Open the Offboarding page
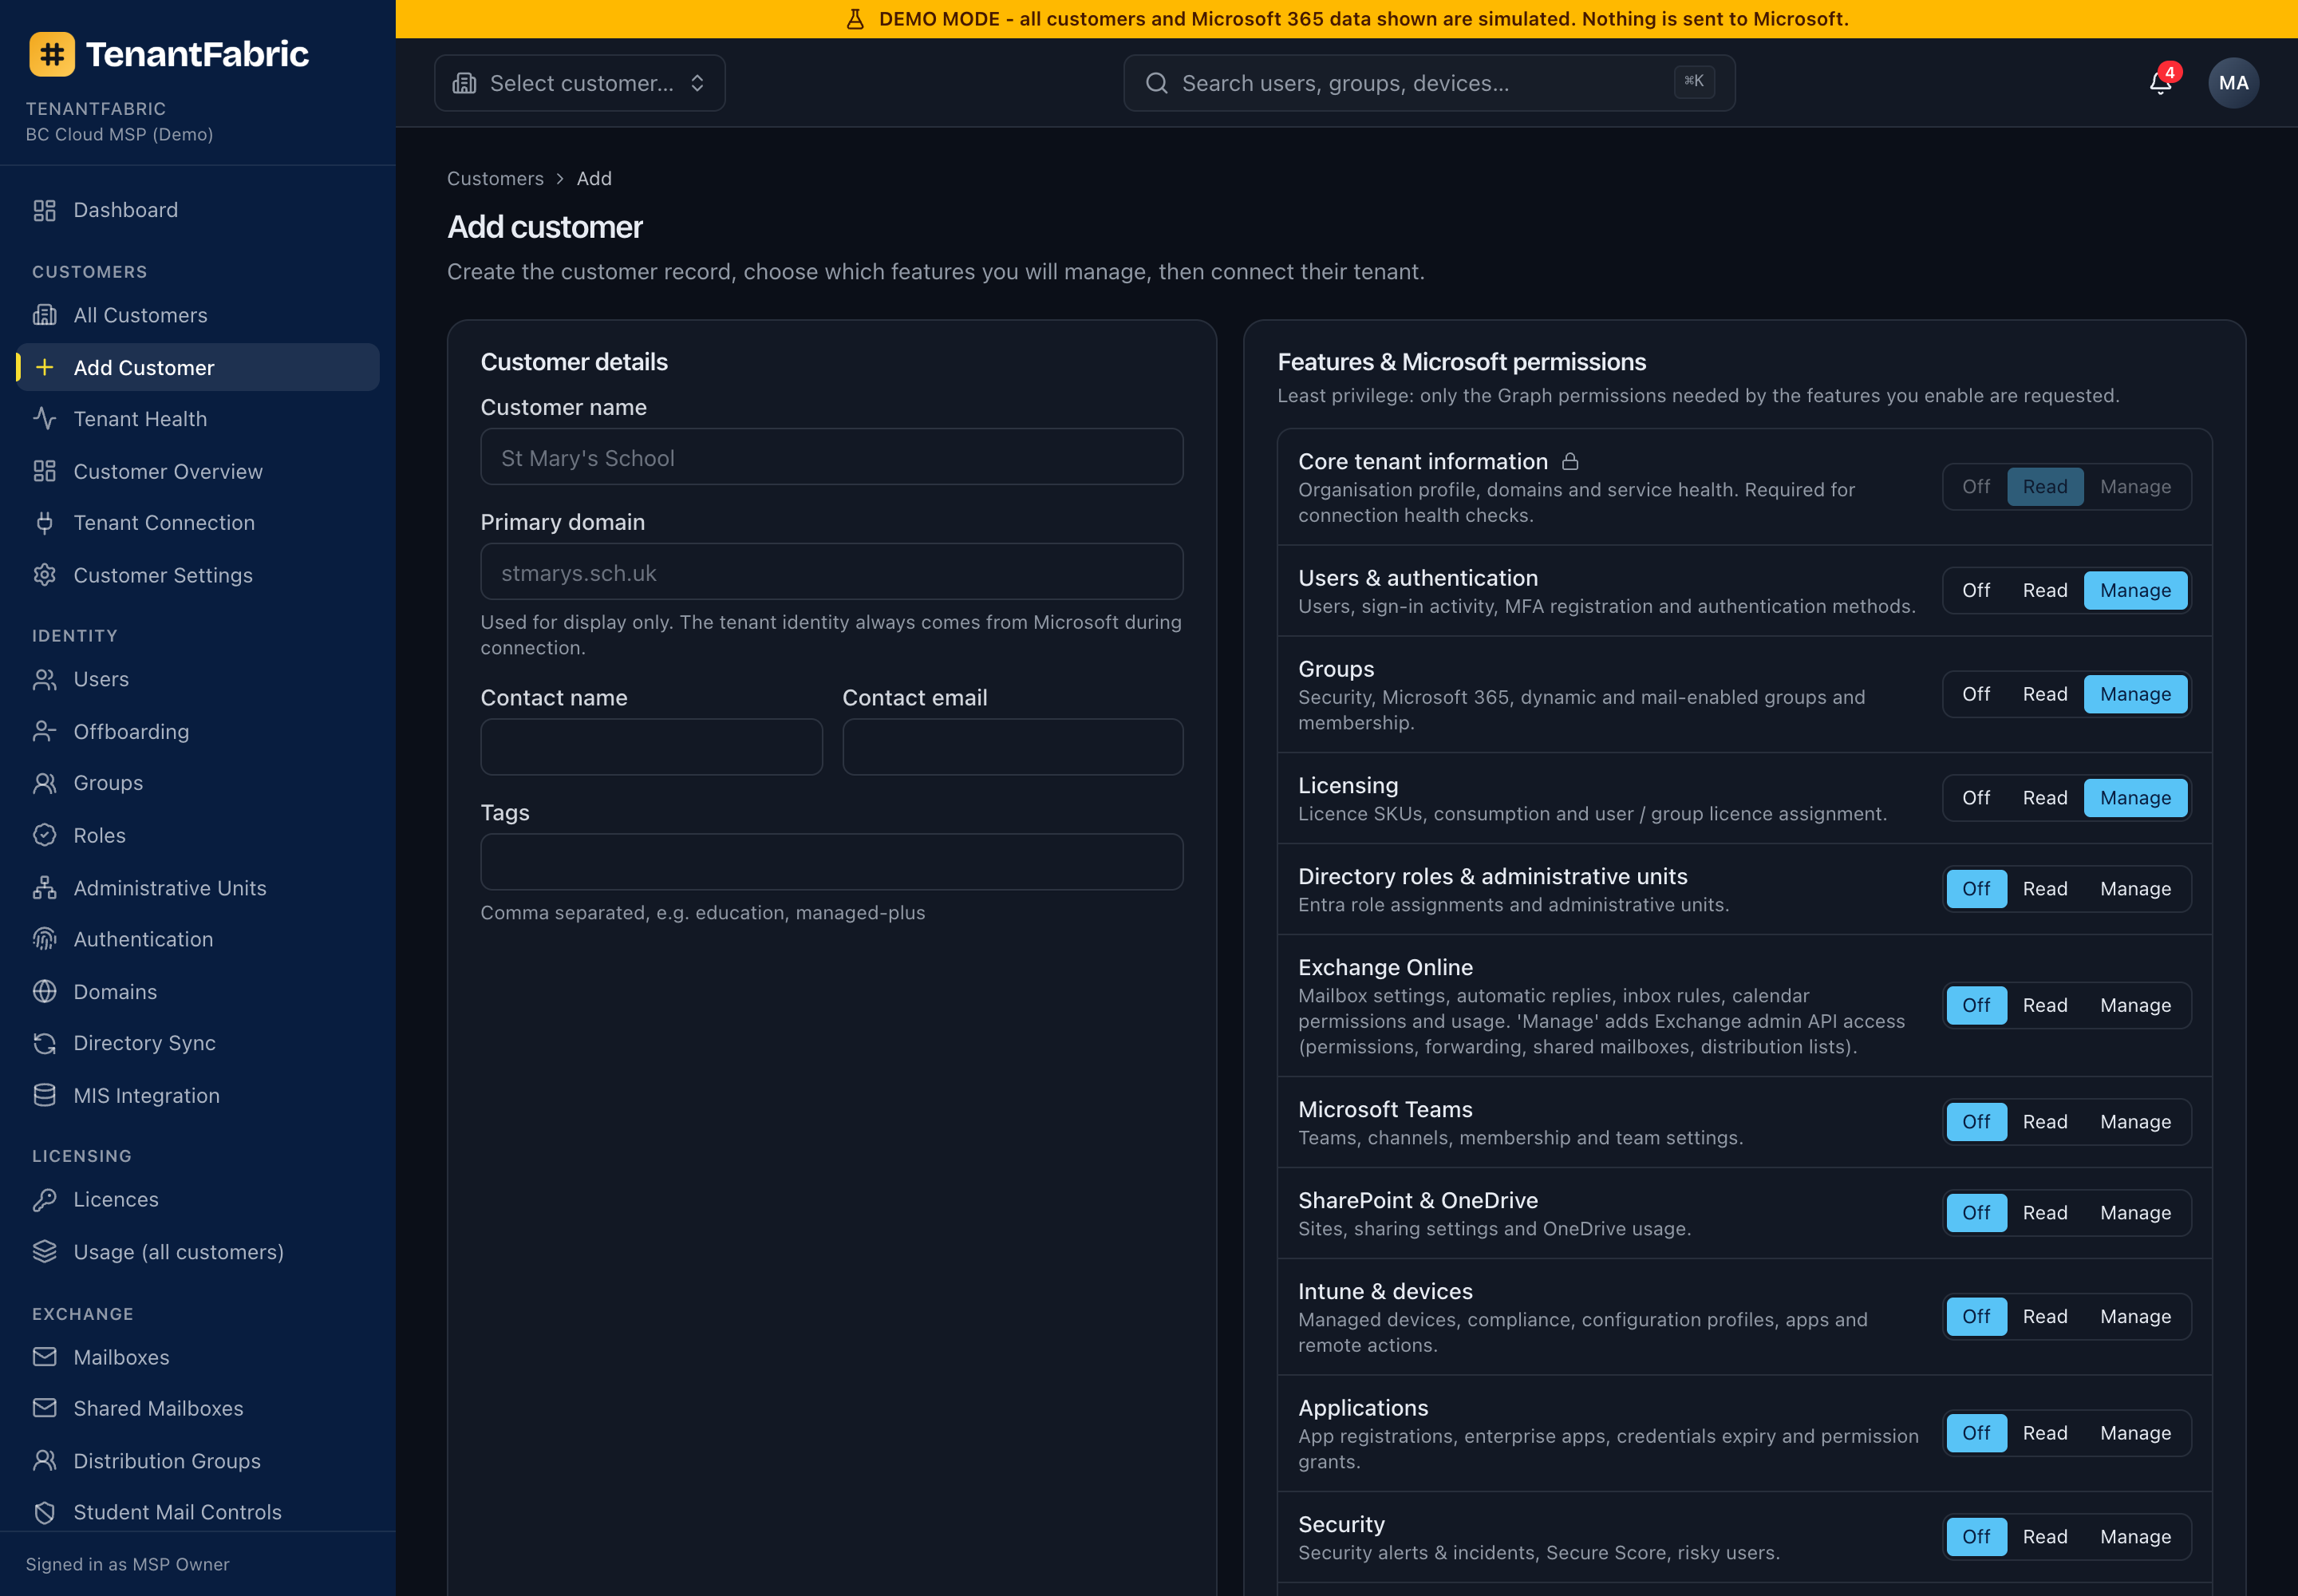The width and height of the screenshot is (2298, 1596). (x=198, y=732)
